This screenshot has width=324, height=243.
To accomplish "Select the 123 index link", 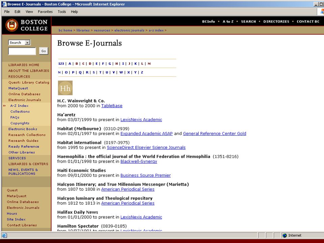I will (61, 64).
